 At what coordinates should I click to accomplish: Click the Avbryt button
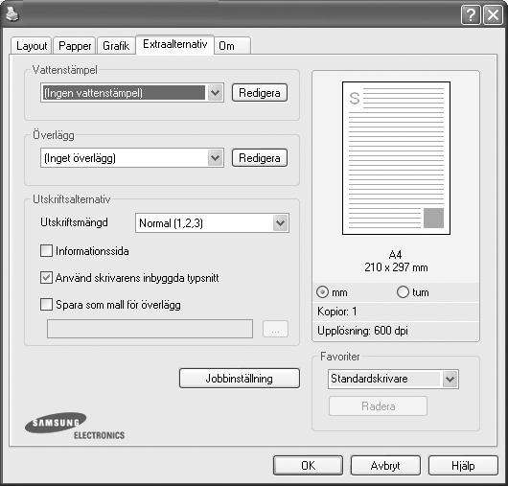click(x=385, y=466)
